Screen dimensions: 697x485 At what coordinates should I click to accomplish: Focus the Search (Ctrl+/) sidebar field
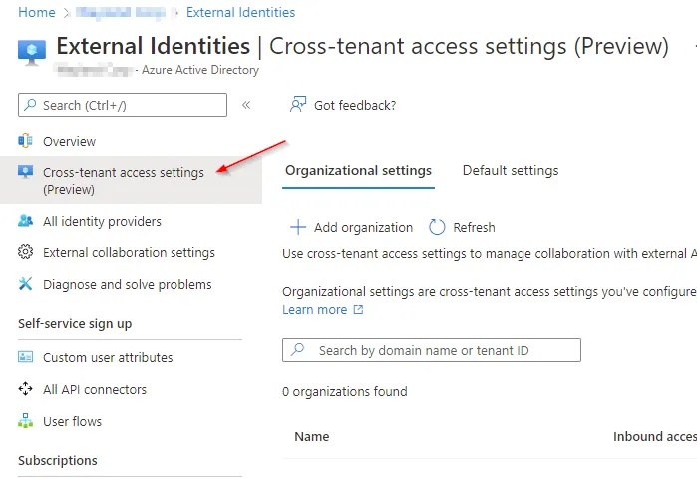click(123, 105)
